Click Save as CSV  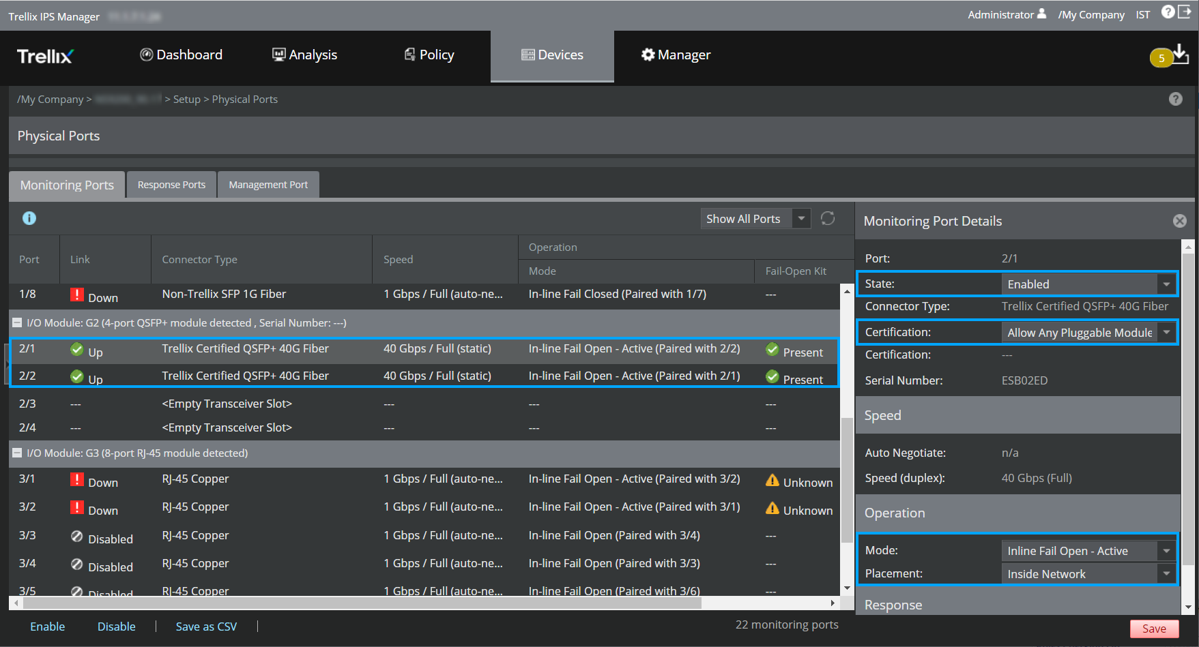206,627
